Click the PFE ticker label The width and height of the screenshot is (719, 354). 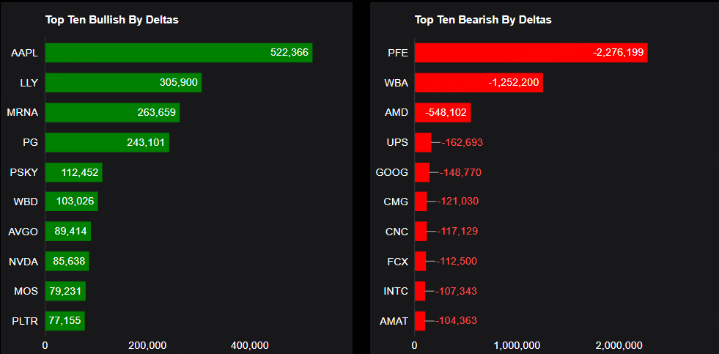tap(397, 54)
